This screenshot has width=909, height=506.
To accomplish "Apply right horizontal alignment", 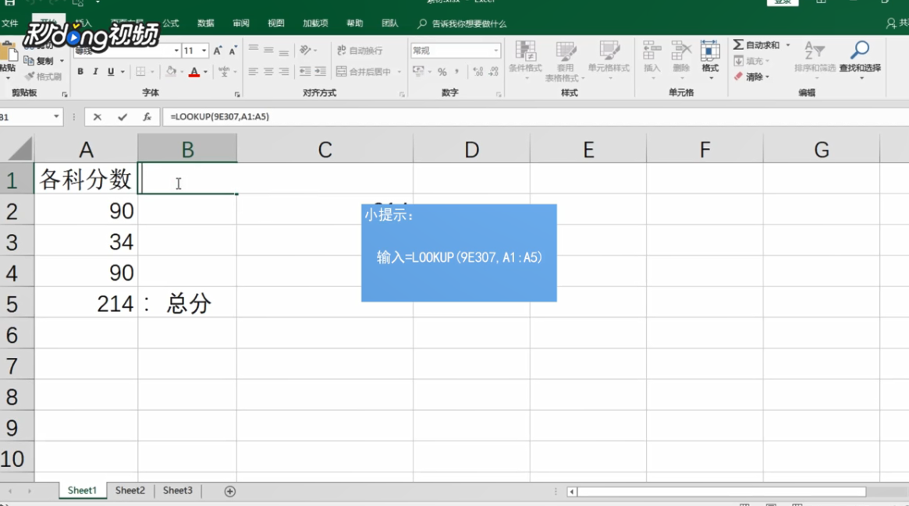I will point(283,72).
